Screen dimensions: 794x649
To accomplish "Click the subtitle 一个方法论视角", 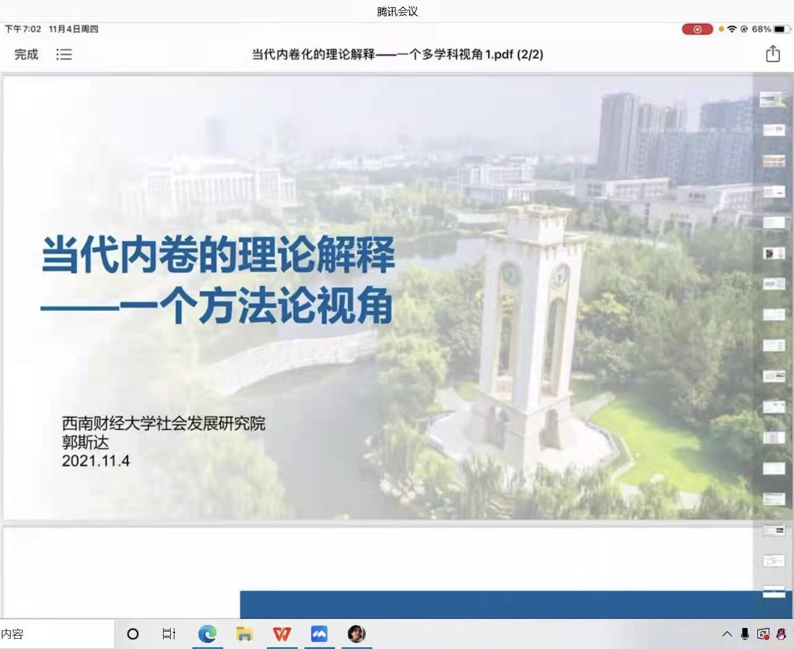I will click(x=257, y=306).
